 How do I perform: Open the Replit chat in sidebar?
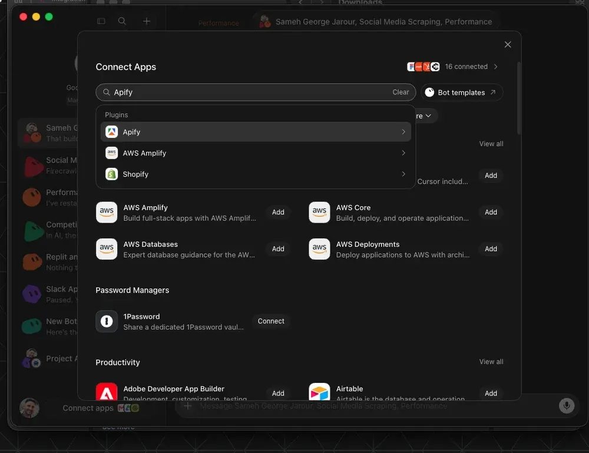coord(48,262)
